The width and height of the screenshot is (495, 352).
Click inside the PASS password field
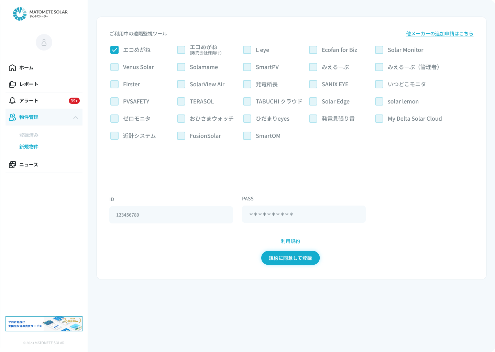[304, 214]
